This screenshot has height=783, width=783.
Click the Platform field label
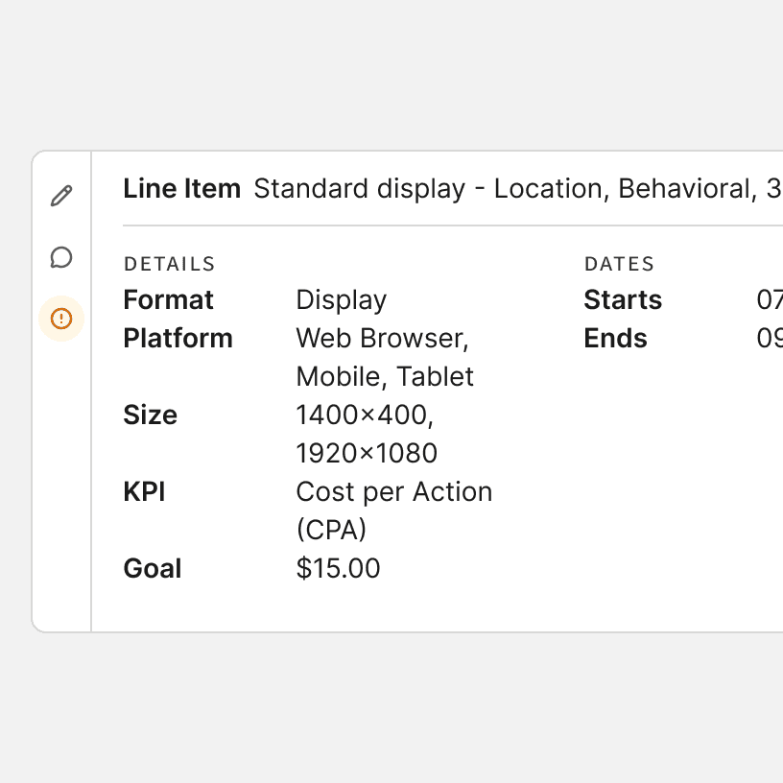(178, 339)
